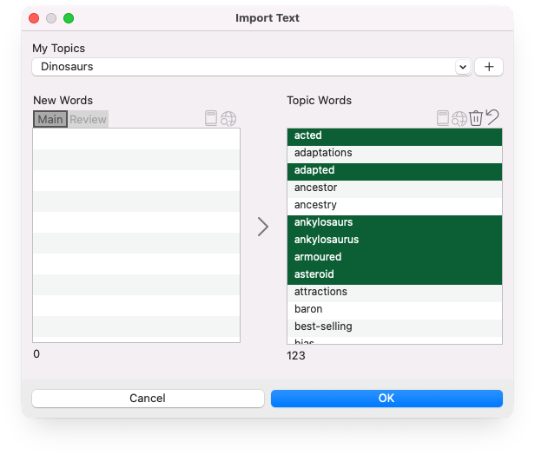Select the word 'ankylosaurs'
This screenshot has width=535, height=455.
[394, 222]
